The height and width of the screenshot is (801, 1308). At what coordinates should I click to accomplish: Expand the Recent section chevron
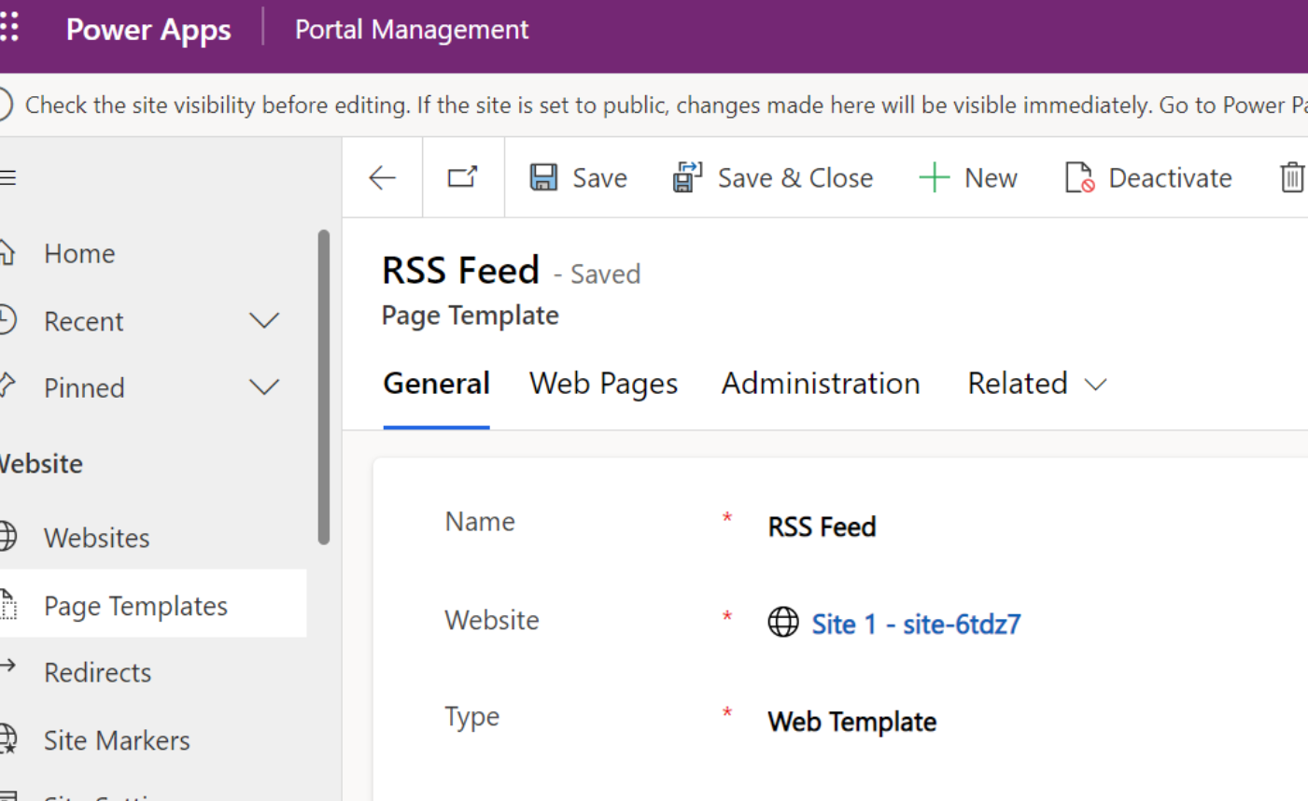(x=264, y=321)
